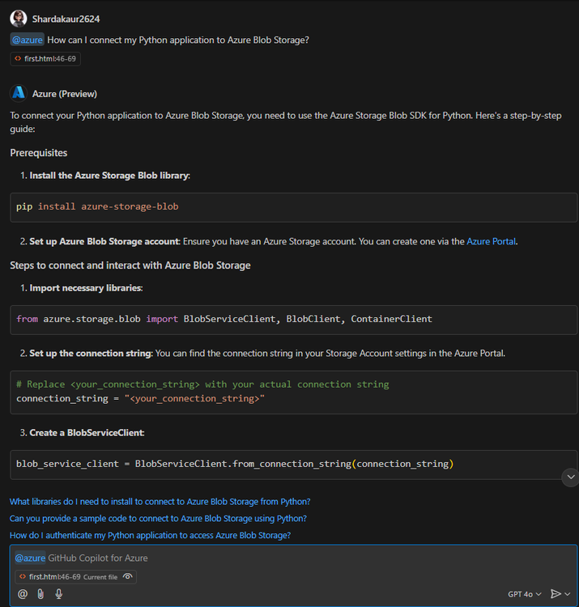Expand send options chevron beside send arrow
Screen dimensions: 579x607
click(568, 594)
